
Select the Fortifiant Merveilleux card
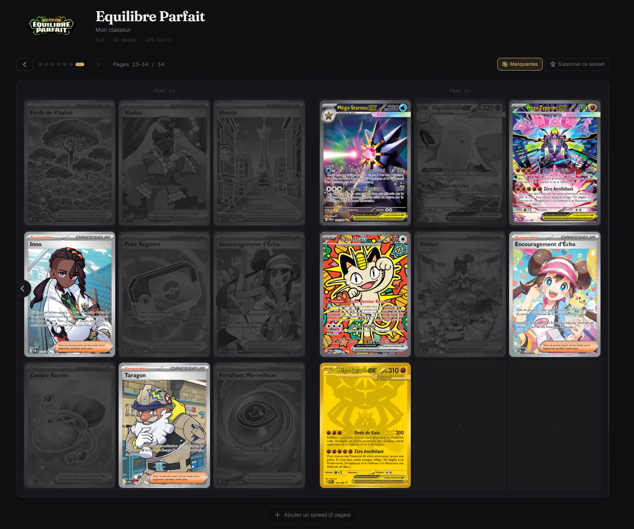[259, 425]
